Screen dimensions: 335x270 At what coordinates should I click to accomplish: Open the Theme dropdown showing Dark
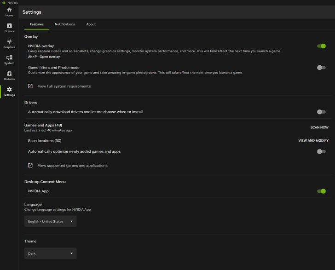pyautogui.click(x=51, y=253)
